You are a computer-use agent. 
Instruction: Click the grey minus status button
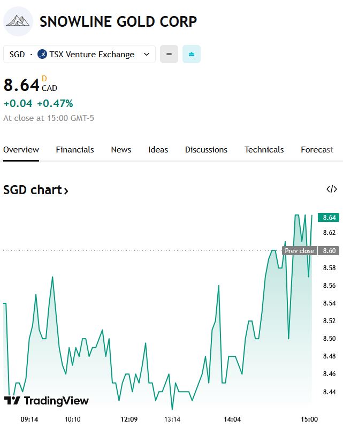169,54
